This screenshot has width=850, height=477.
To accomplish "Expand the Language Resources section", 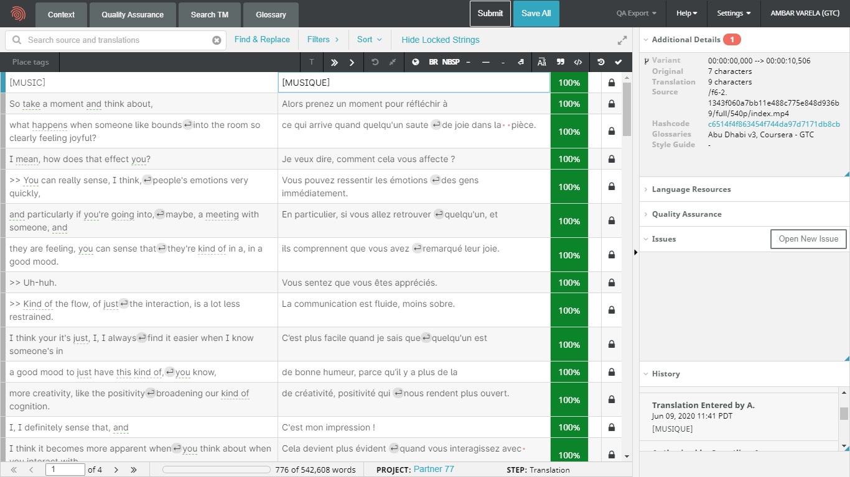I will (691, 189).
